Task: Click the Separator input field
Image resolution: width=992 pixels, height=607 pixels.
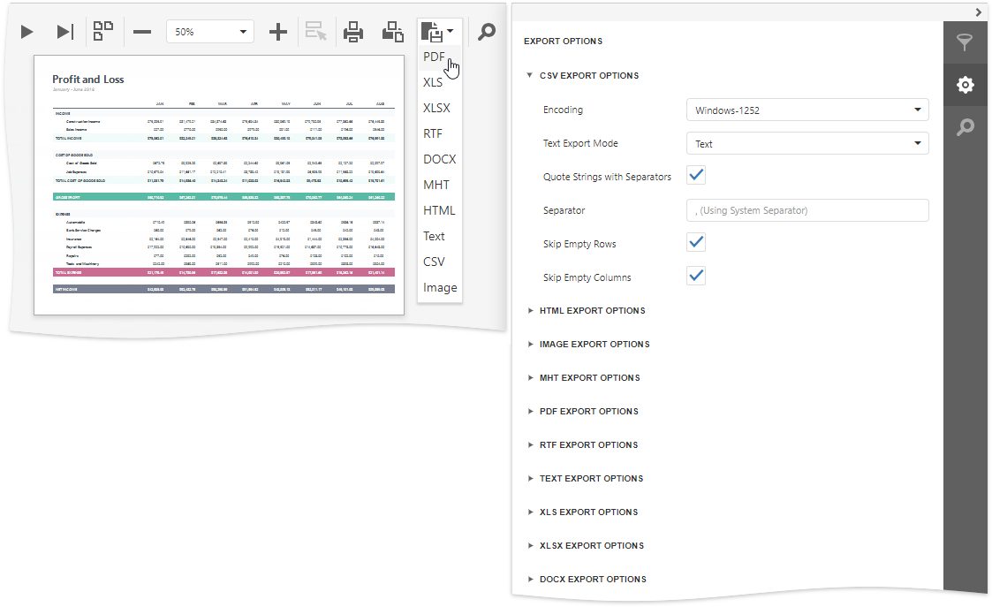Action: click(806, 210)
